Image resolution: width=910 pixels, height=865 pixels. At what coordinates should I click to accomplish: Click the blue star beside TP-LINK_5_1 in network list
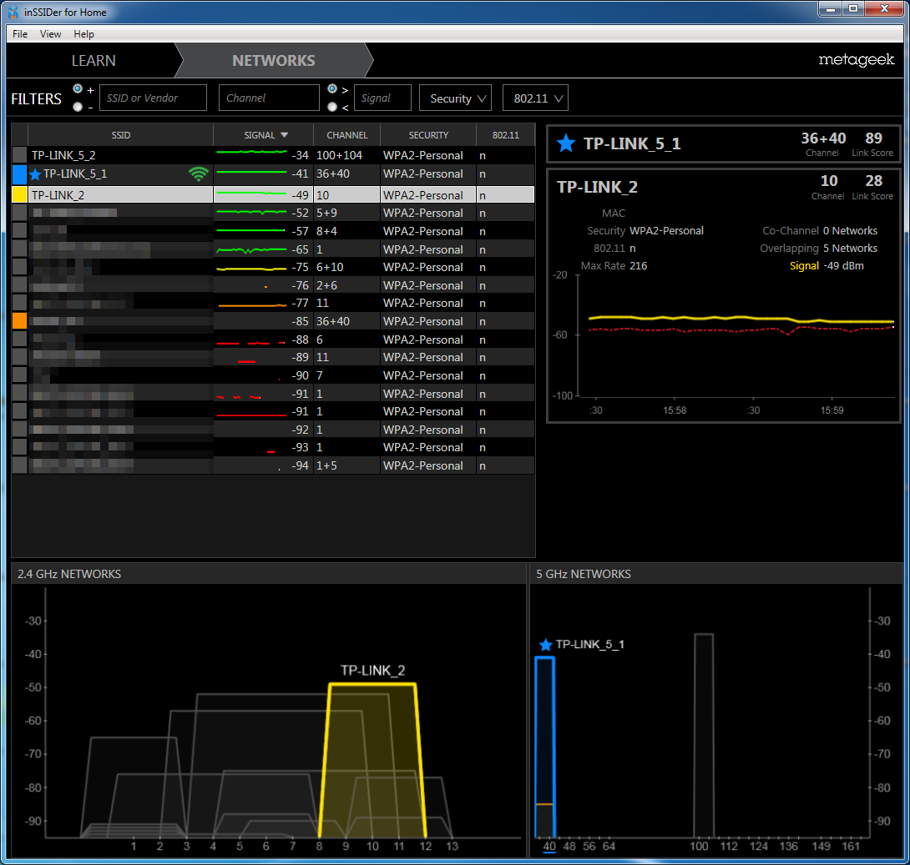coord(35,174)
